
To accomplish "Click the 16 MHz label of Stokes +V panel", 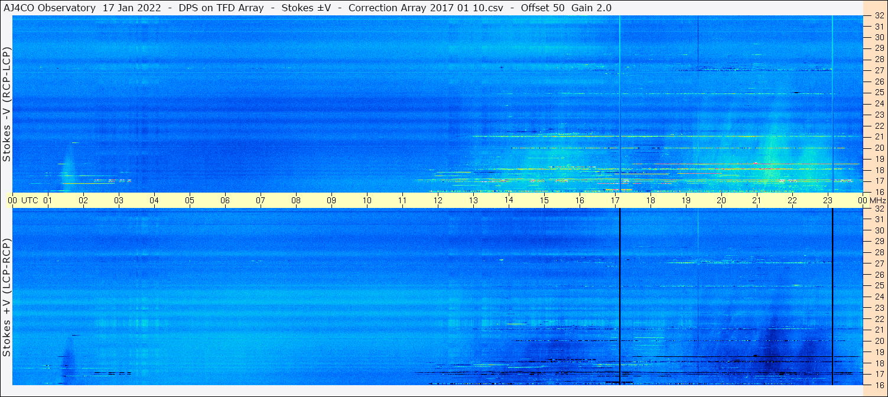I will coord(879,385).
